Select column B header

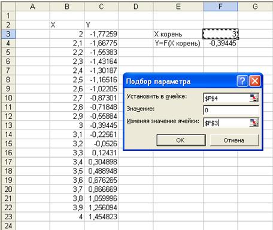[x=67, y=7]
